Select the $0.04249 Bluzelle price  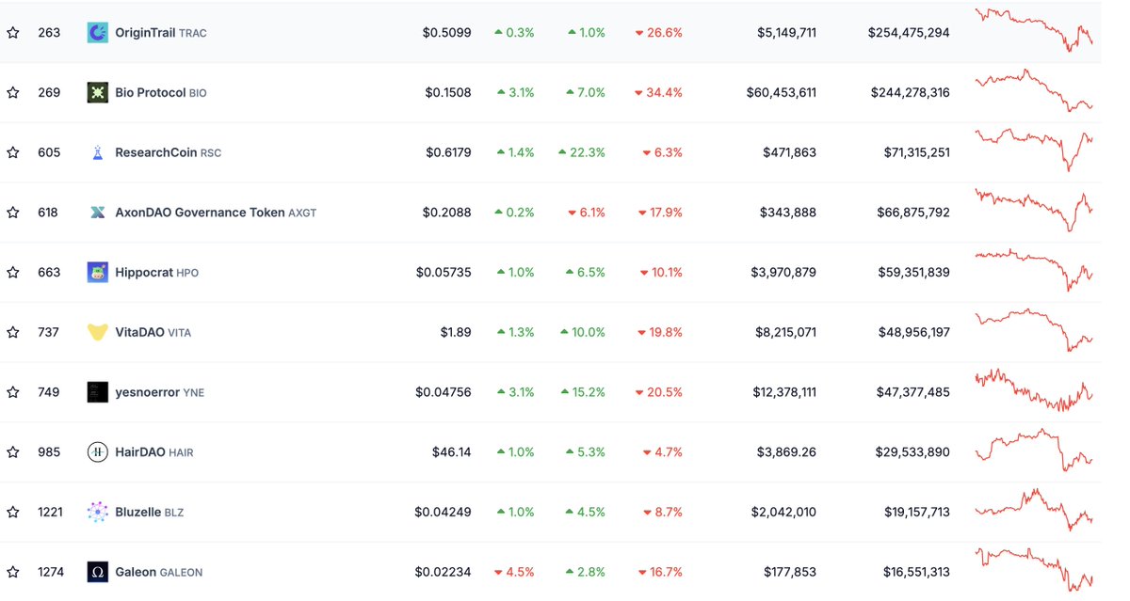point(443,513)
